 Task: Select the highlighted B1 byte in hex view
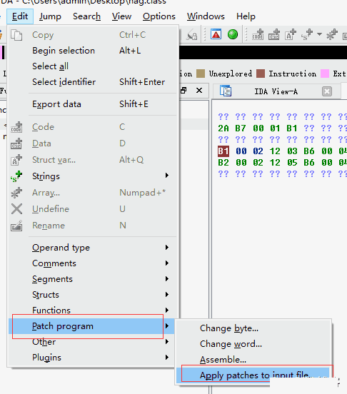pos(223,151)
